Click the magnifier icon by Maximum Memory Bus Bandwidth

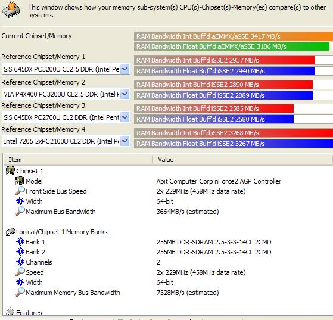20,292
